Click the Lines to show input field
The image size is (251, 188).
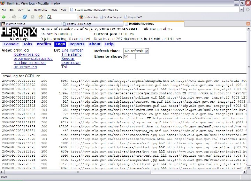pos(129,56)
